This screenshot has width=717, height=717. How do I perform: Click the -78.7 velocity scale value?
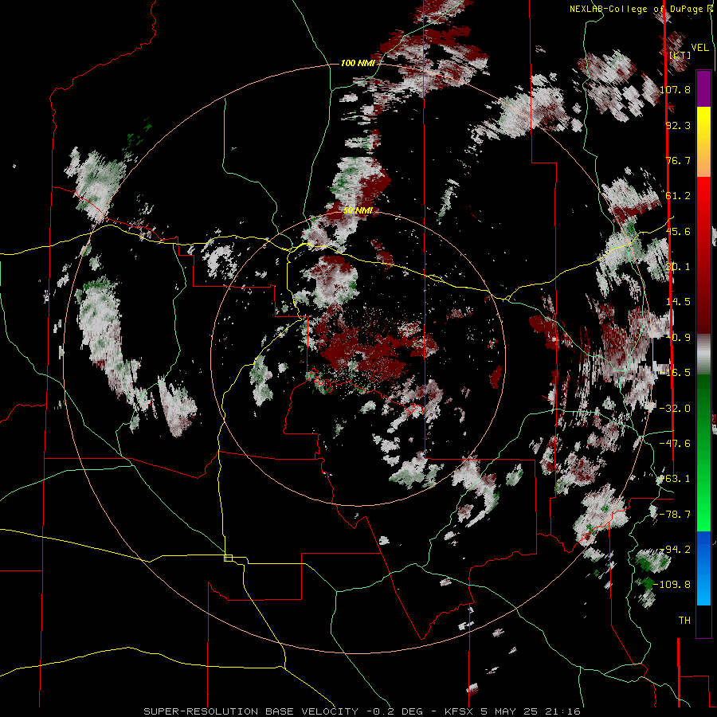click(x=675, y=515)
